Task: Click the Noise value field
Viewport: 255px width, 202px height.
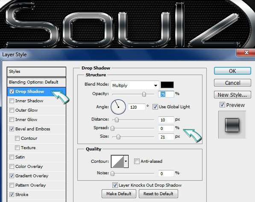Action: (166, 173)
